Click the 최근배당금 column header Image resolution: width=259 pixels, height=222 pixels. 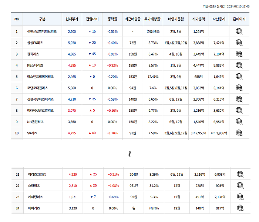pyautogui.click(x=133, y=19)
